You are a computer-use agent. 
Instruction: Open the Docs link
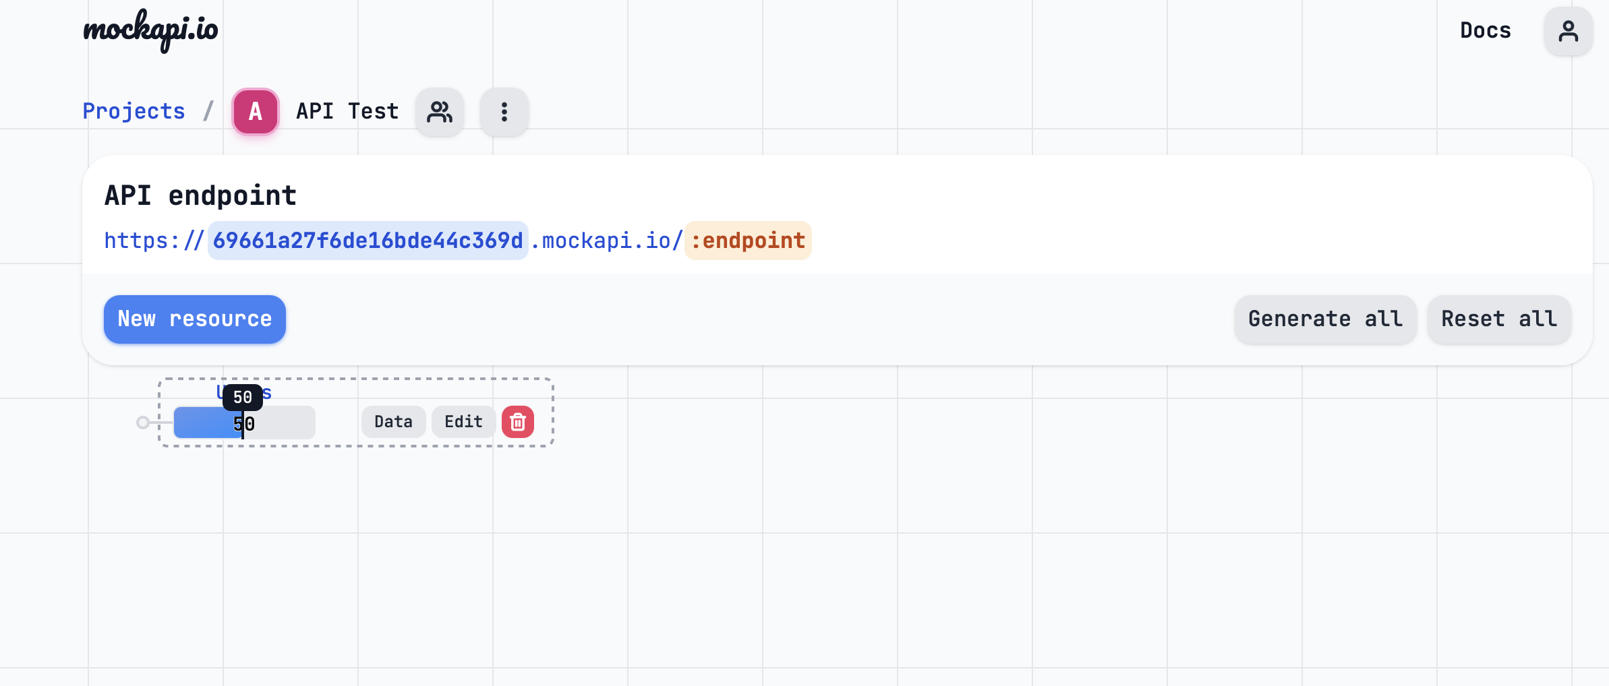pyautogui.click(x=1486, y=30)
